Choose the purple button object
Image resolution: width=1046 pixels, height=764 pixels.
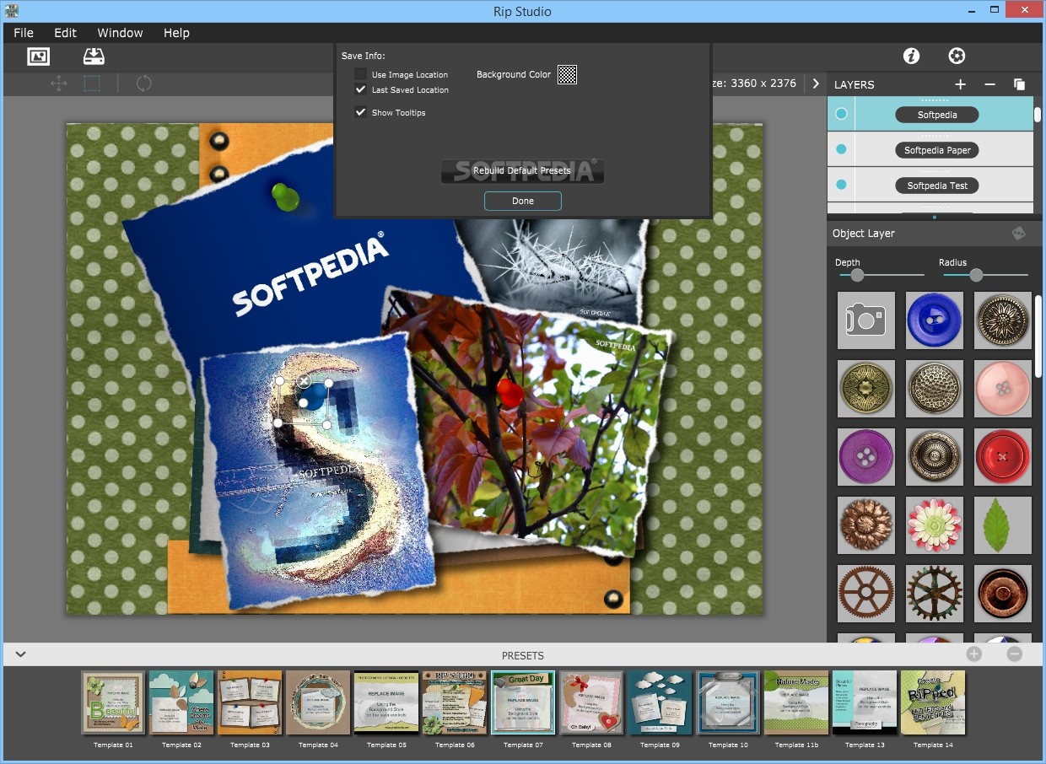[866, 457]
